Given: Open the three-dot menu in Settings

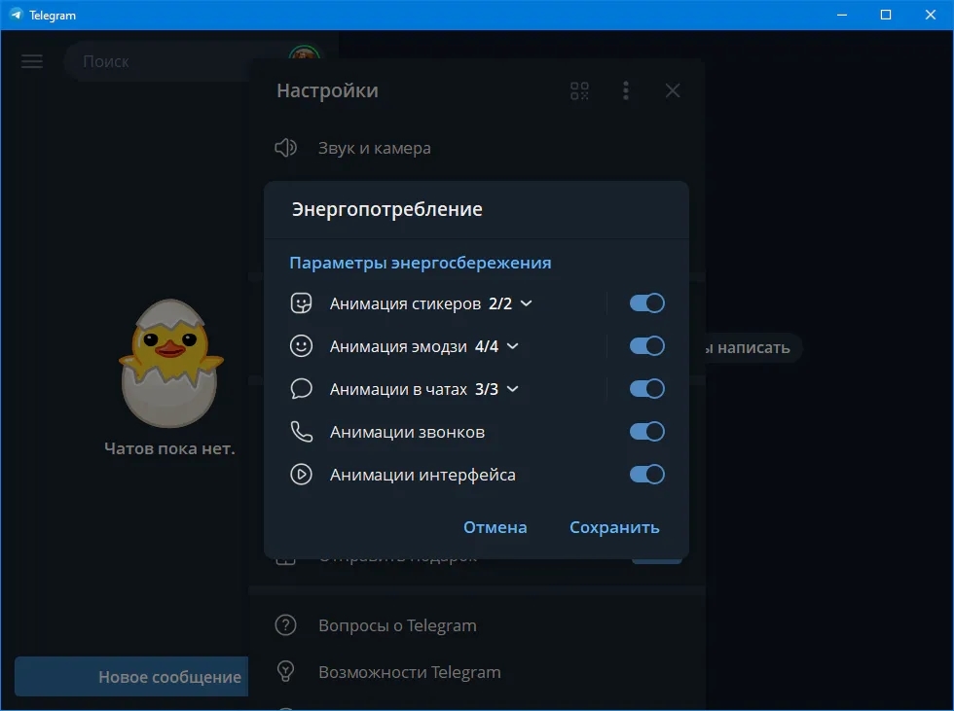Looking at the screenshot, I should 626,91.
